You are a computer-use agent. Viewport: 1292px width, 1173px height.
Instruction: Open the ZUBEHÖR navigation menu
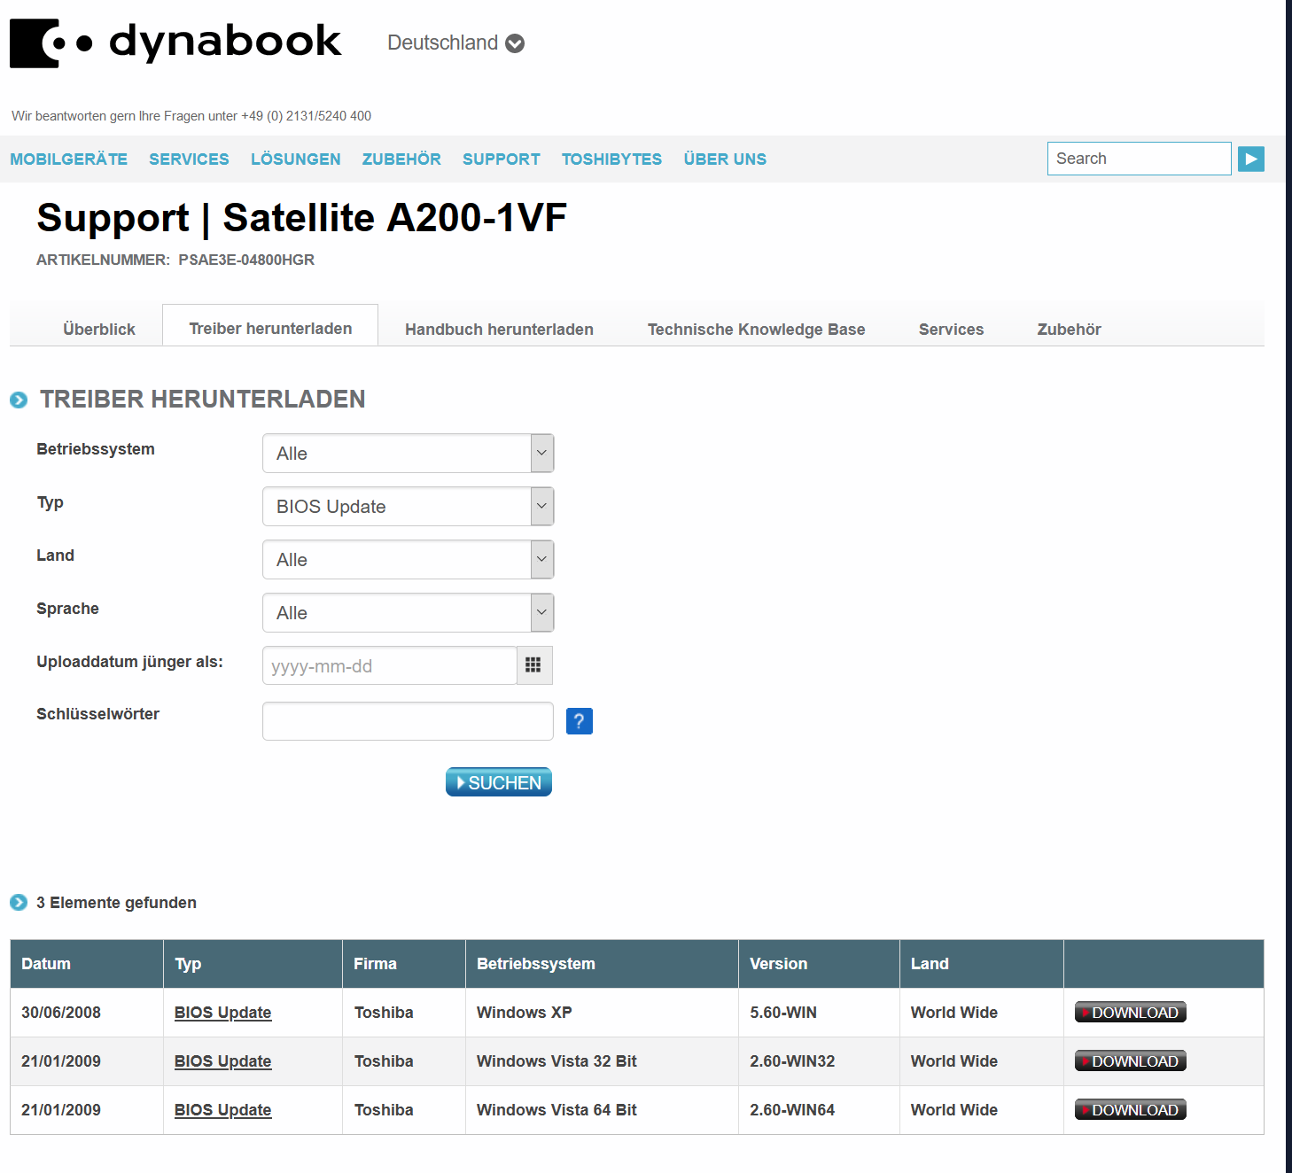coord(401,159)
